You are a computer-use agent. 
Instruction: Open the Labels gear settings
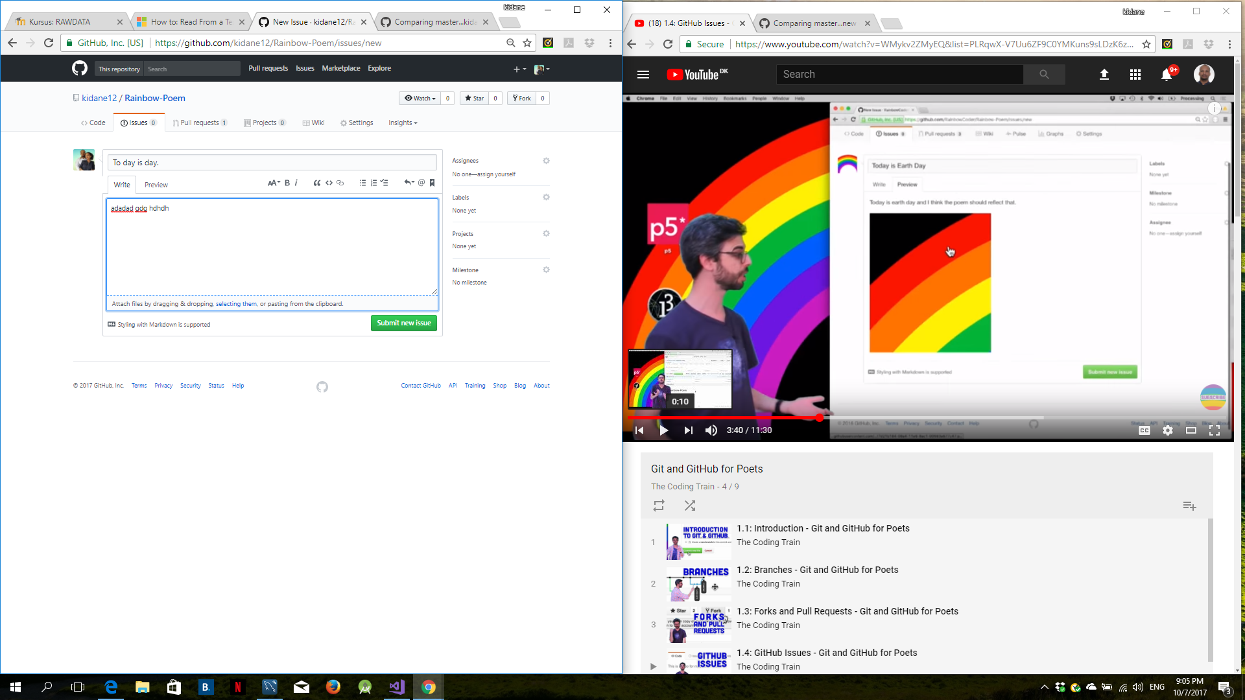pos(546,197)
